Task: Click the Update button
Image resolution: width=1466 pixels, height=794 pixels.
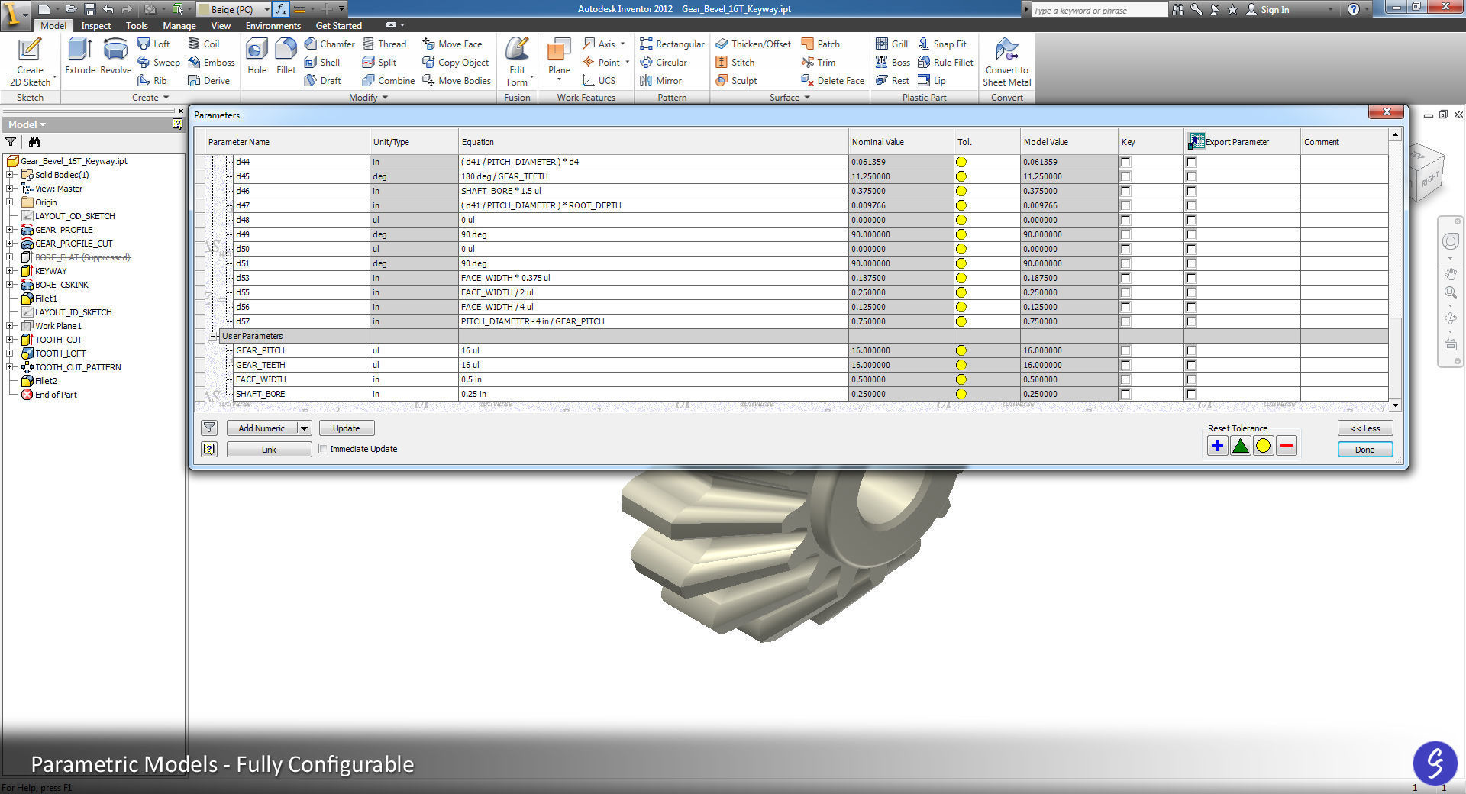Action: click(347, 428)
